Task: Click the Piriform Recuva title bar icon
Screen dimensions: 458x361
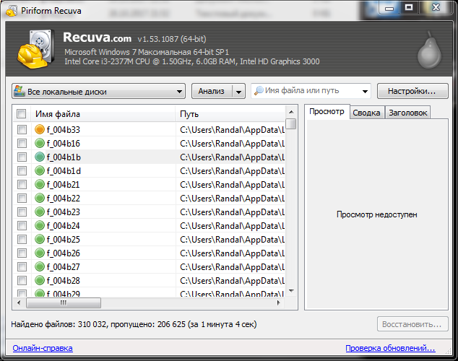Action: (x=12, y=11)
